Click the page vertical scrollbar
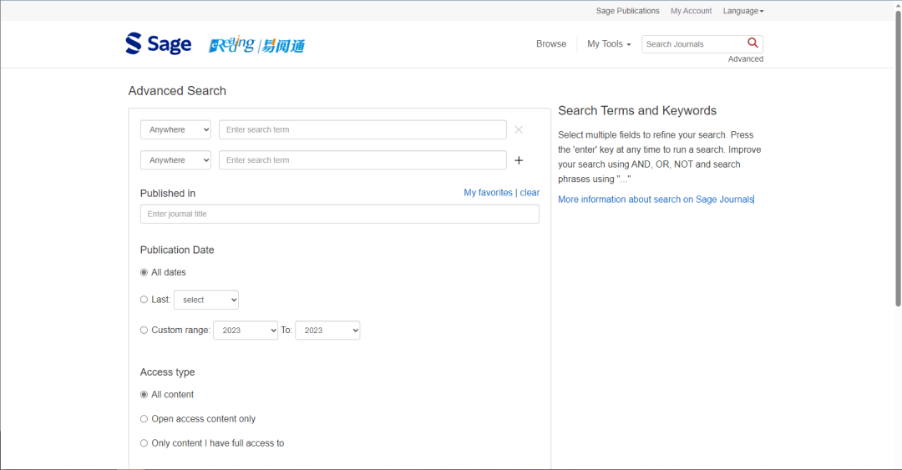Screen dimensions: 902x470 click(x=897, y=159)
